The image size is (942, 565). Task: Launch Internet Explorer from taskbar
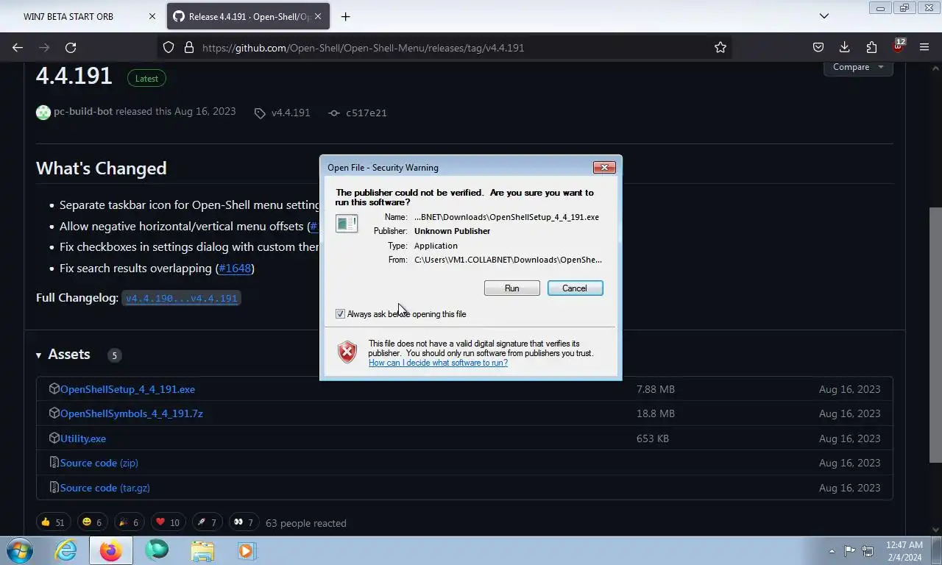coord(65,550)
